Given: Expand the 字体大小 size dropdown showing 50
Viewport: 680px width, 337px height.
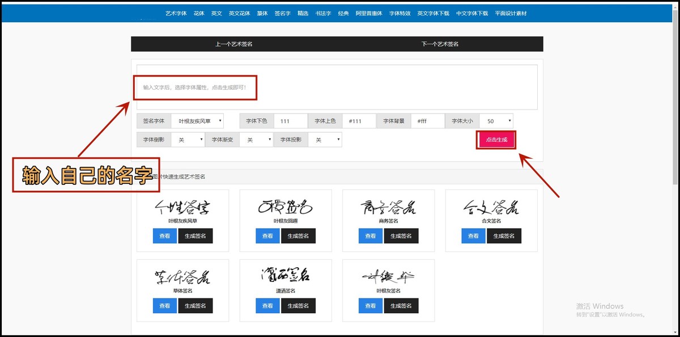Looking at the screenshot, I should tap(496, 120).
